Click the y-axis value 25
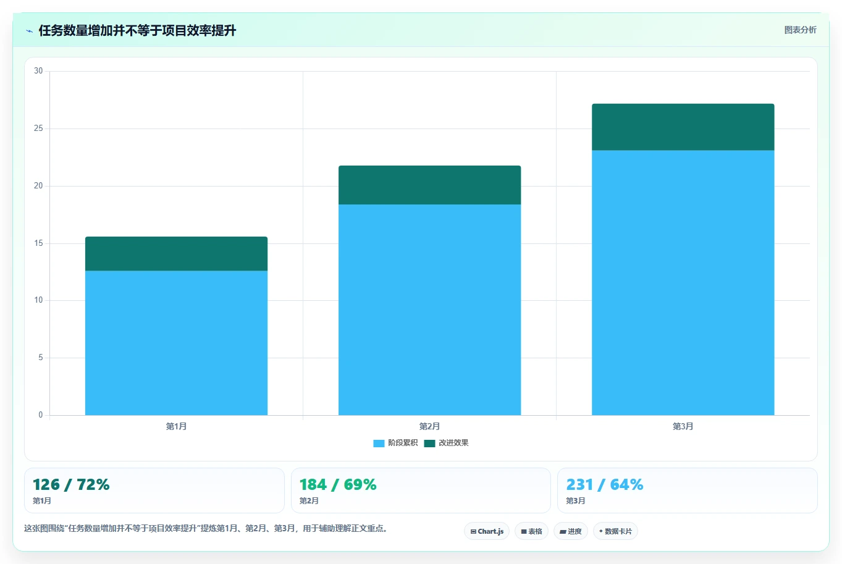This screenshot has width=842, height=564. coord(38,128)
